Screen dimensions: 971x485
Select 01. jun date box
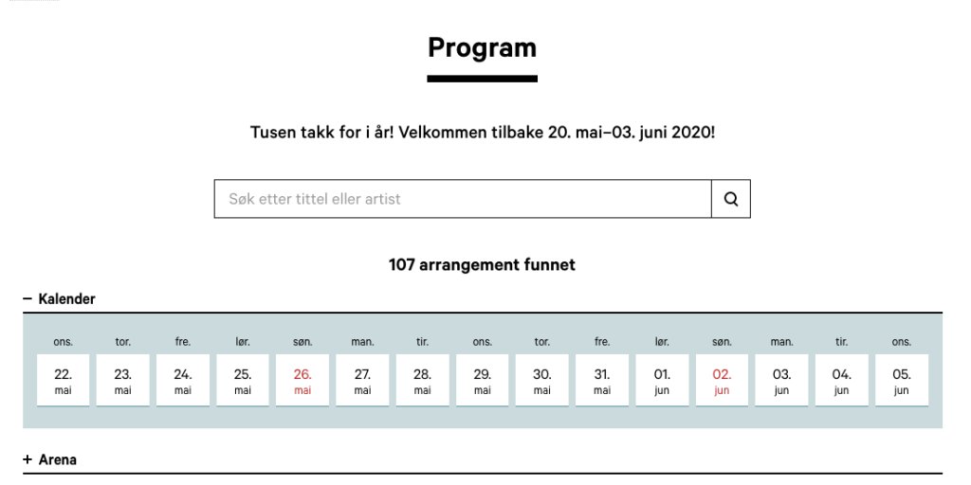point(662,380)
